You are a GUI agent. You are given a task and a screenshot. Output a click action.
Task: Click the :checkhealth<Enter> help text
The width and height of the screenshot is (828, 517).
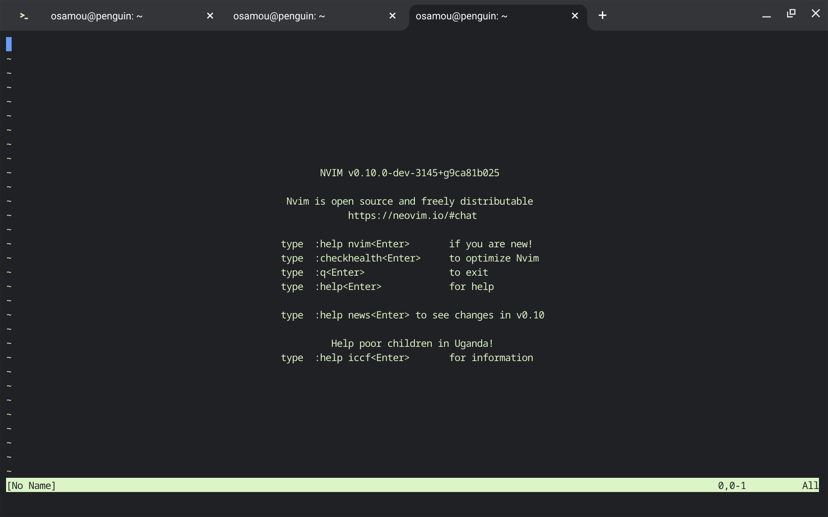(x=368, y=258)
